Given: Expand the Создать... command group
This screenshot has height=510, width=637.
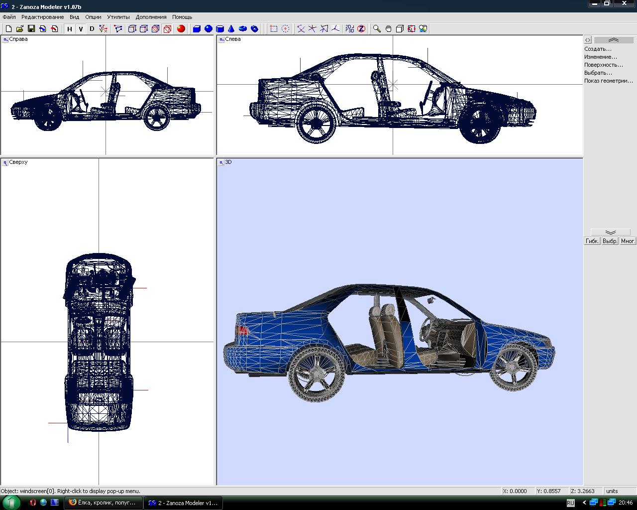Looking at the screenshot, I should click(x=598, y=49).
